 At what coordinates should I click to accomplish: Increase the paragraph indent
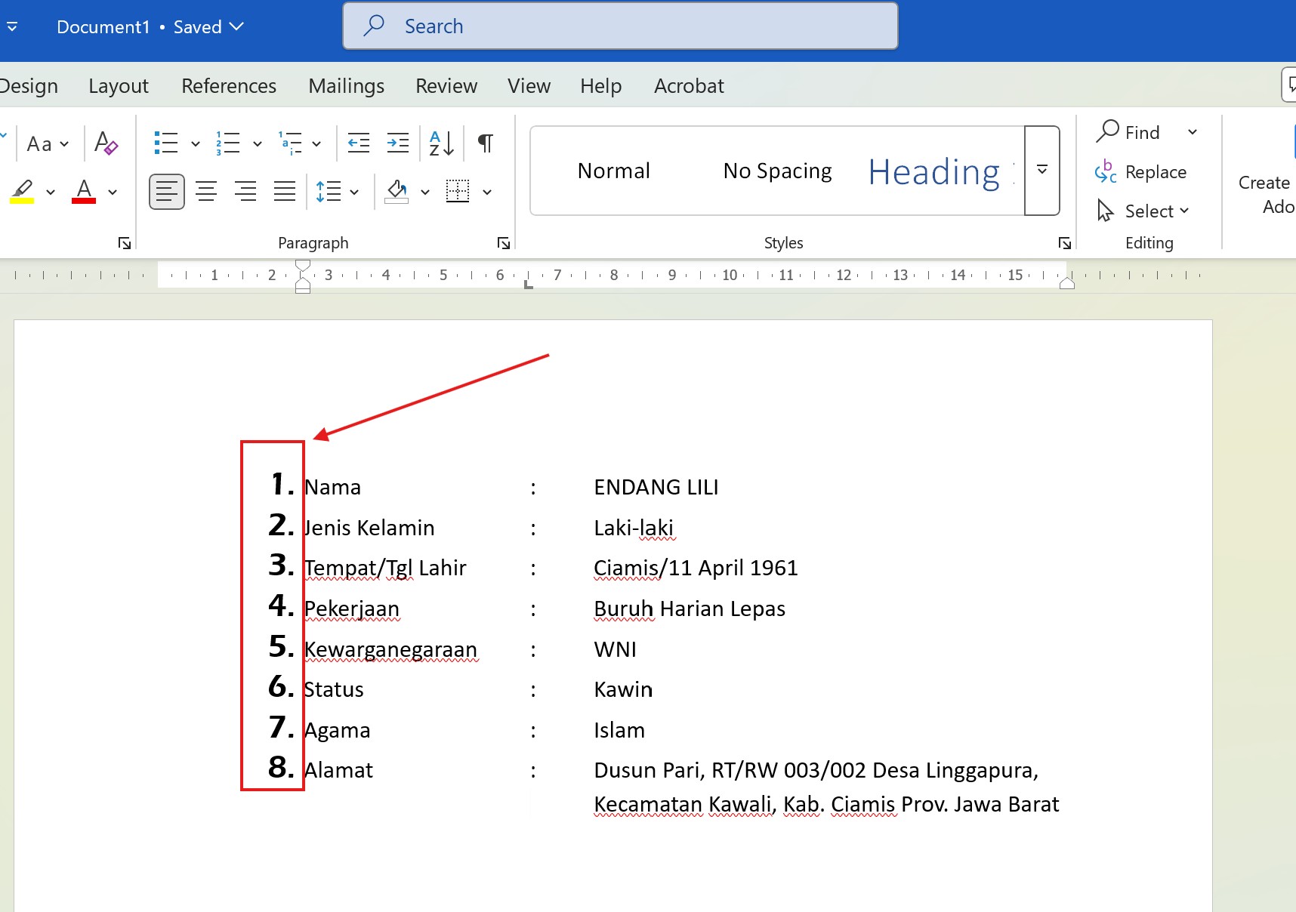click(x=397, y=143)
